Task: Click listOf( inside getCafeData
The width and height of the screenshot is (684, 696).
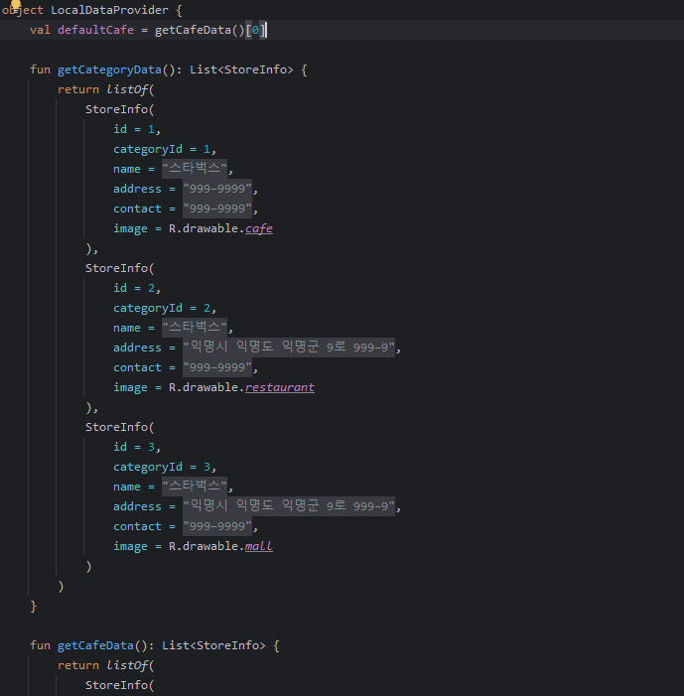Action: [x=130, y=665]
